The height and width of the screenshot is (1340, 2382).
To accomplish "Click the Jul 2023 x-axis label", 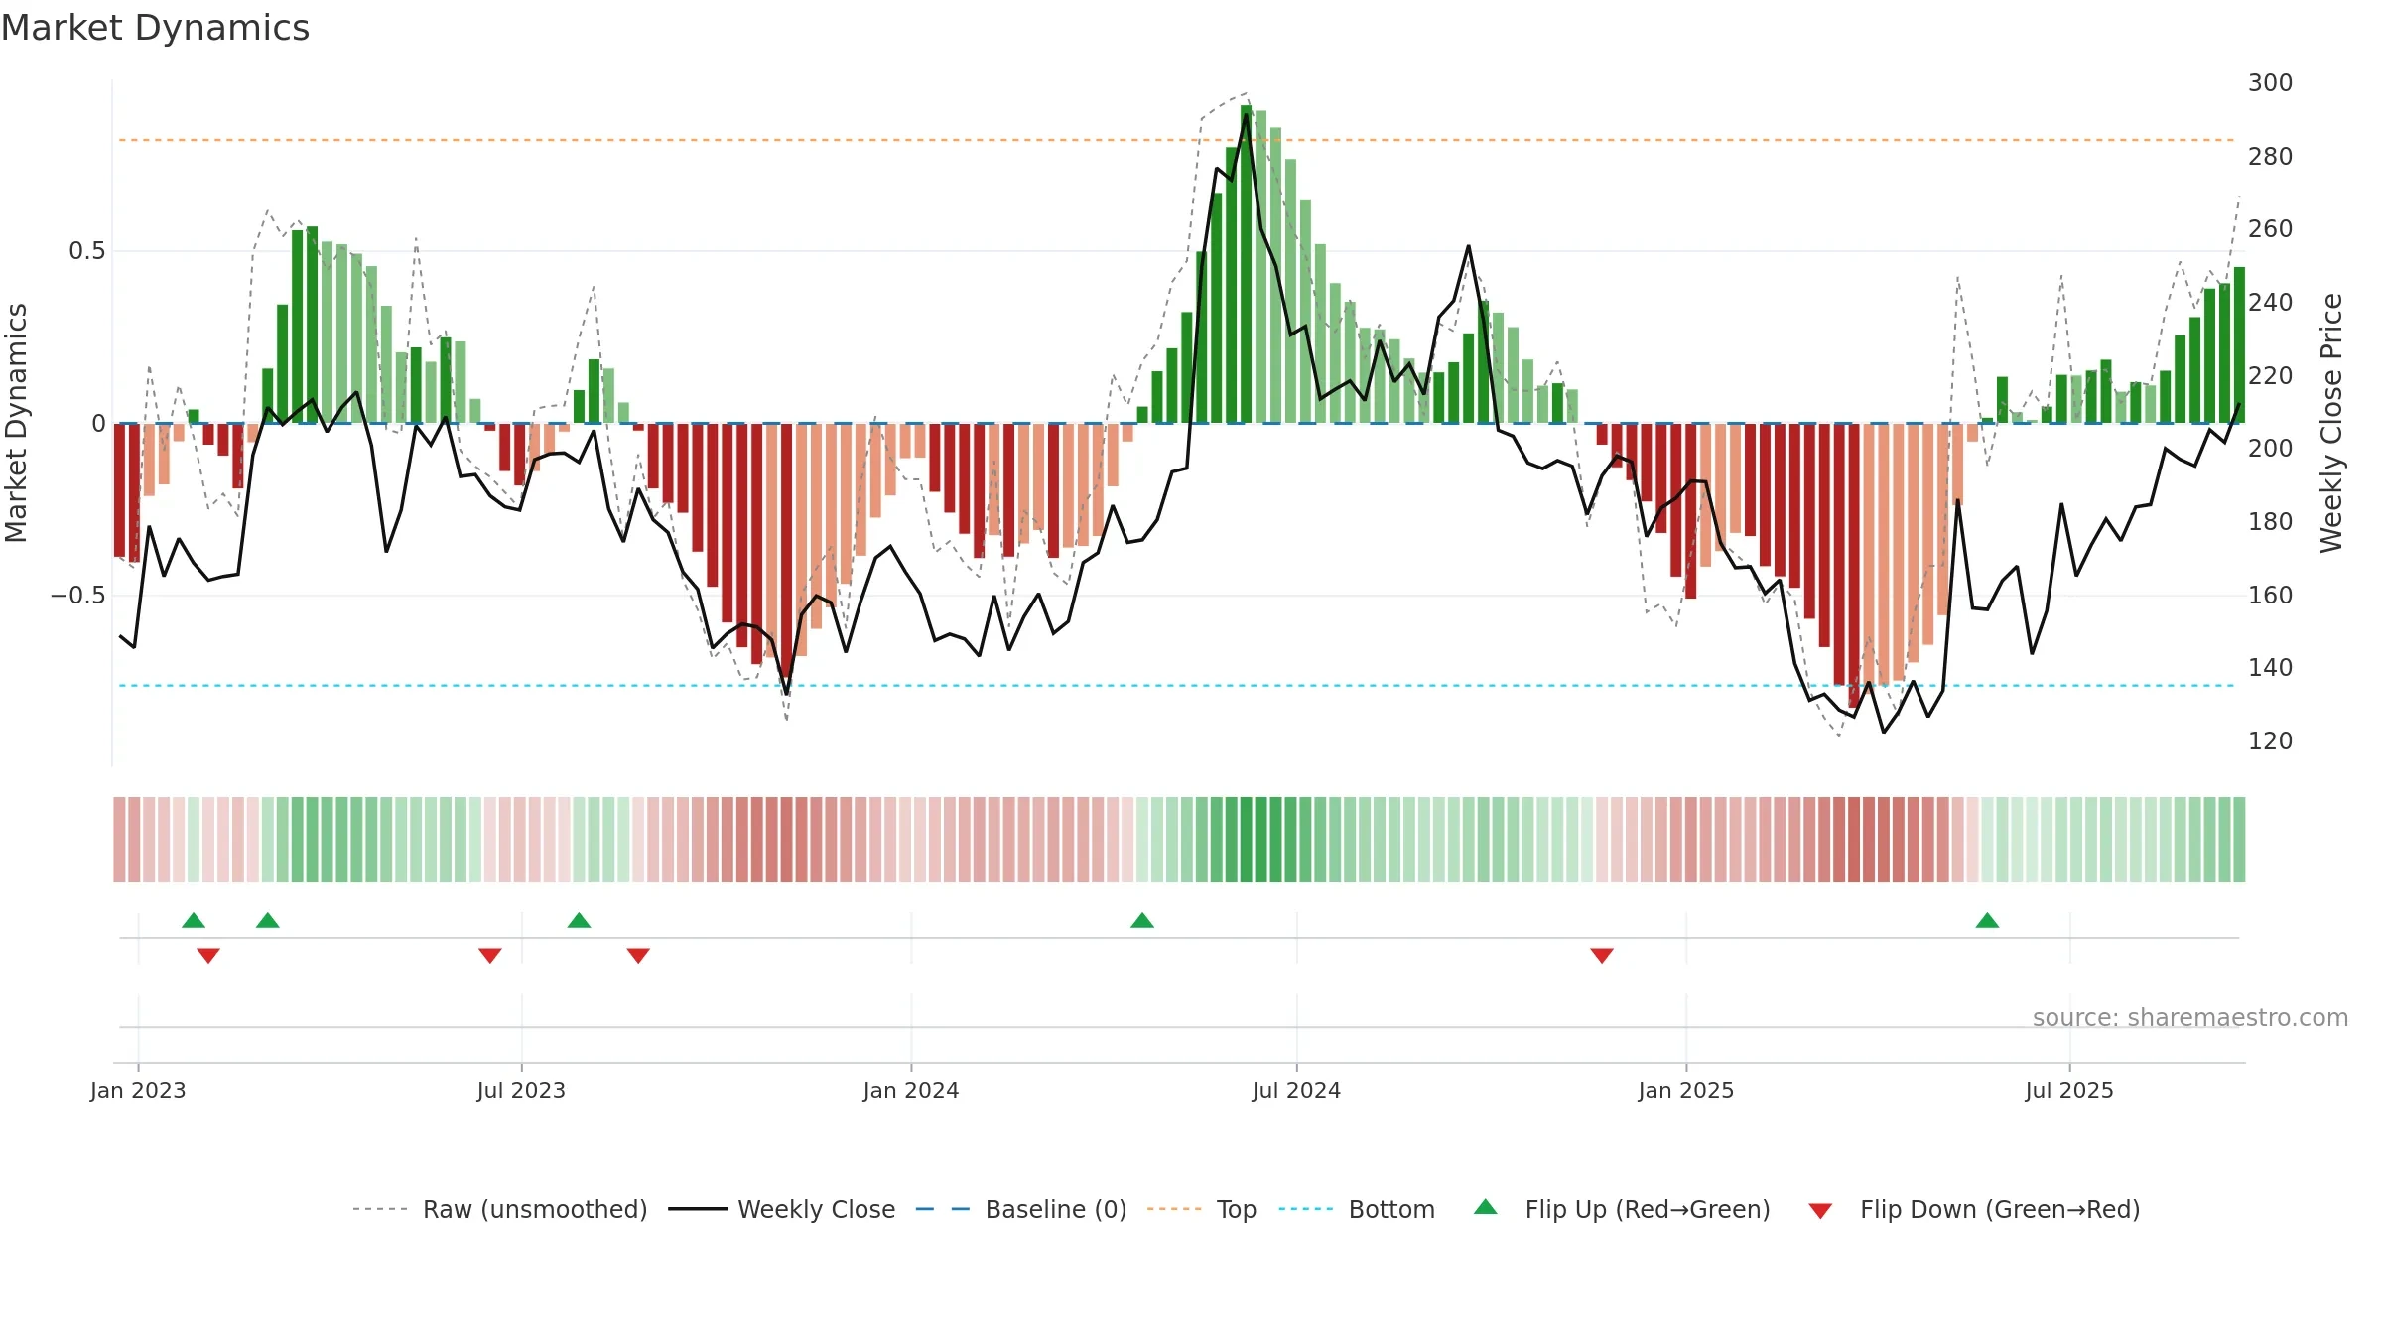I will click(521, 1090).
